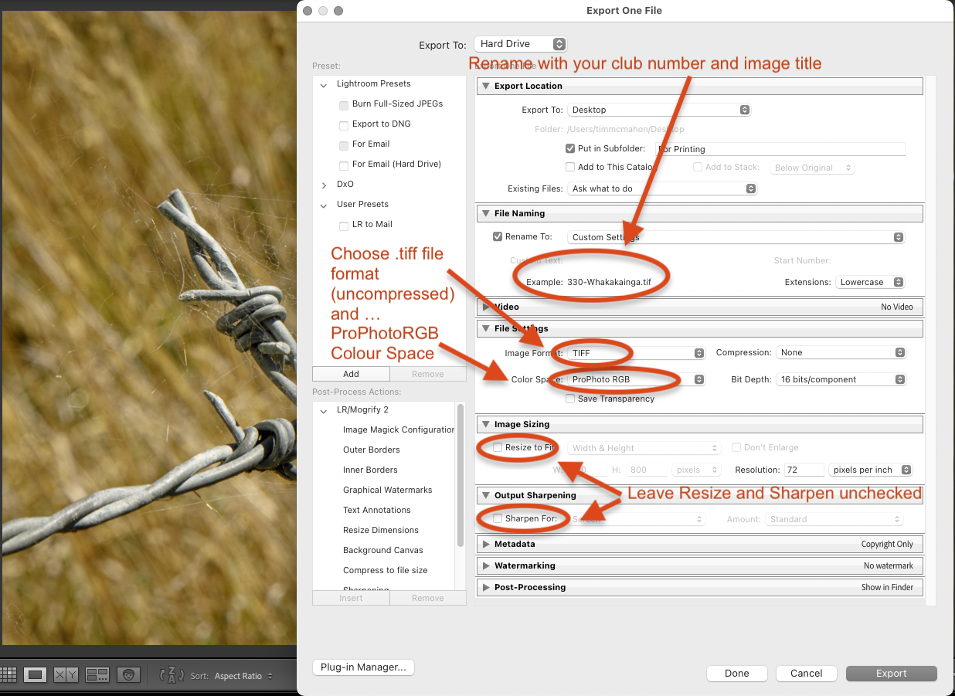Enable the Resize to Fit checkbox
This screenshot has height=696, width=955.
click(498, 447)
